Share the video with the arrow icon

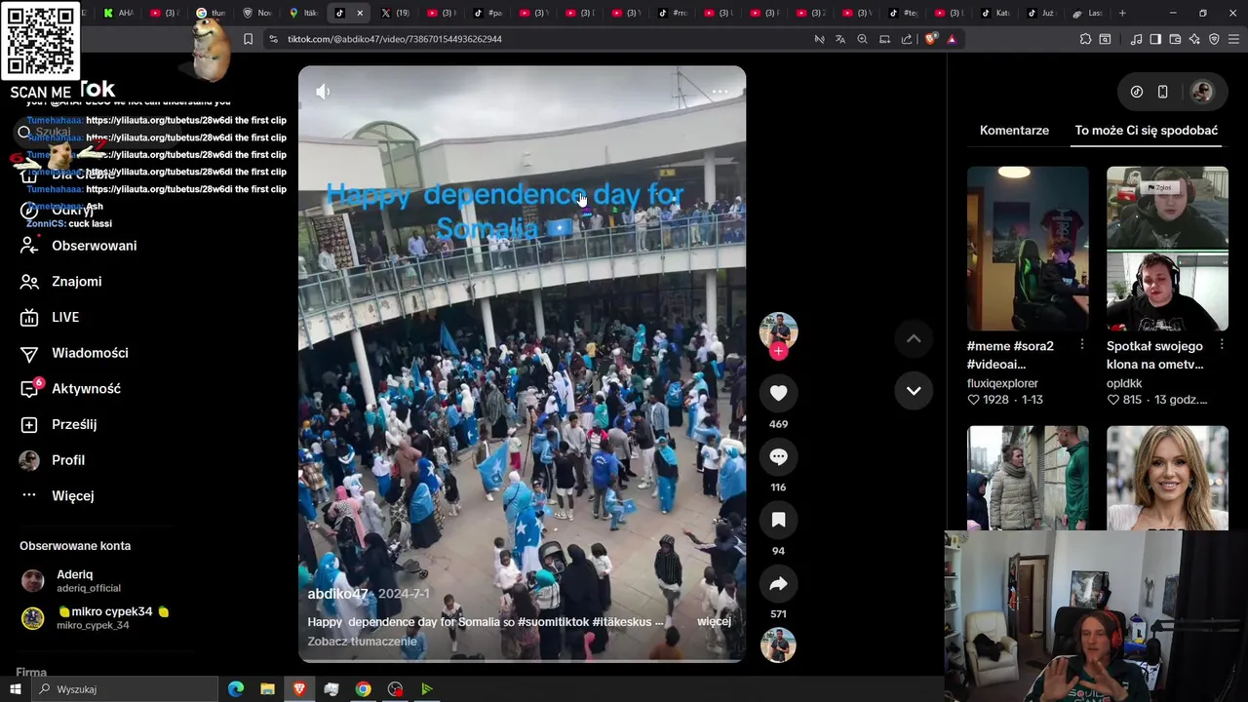tap(778, 583)
